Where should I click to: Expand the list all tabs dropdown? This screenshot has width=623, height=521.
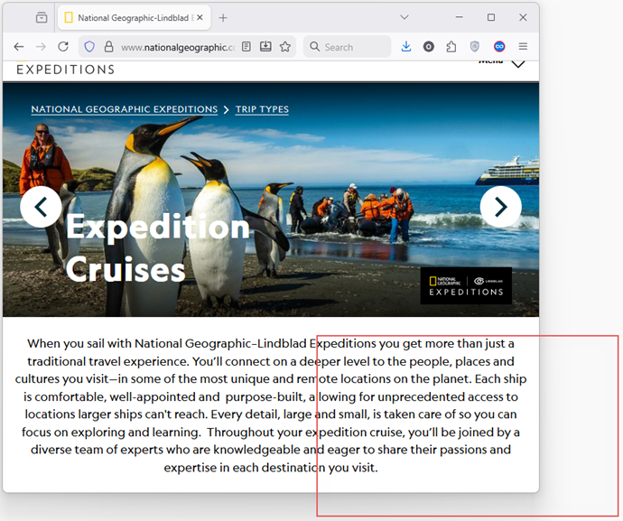[404, 18]
